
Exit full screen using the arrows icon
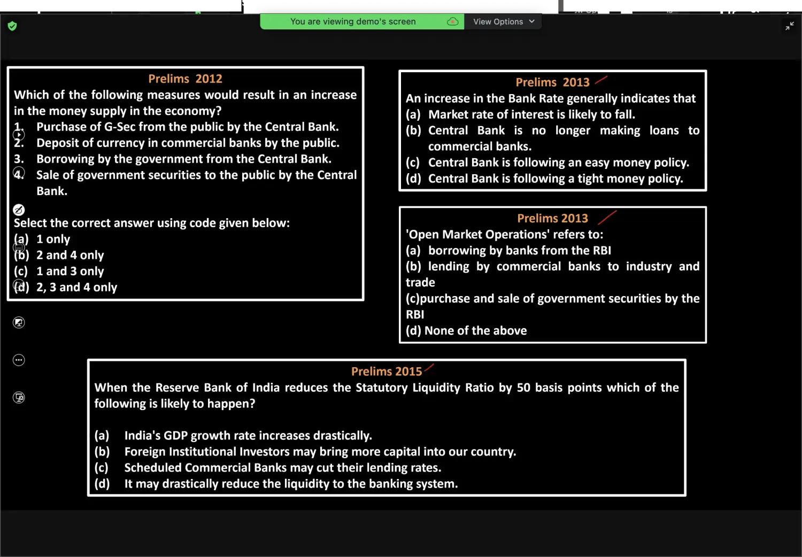point(789,26)
